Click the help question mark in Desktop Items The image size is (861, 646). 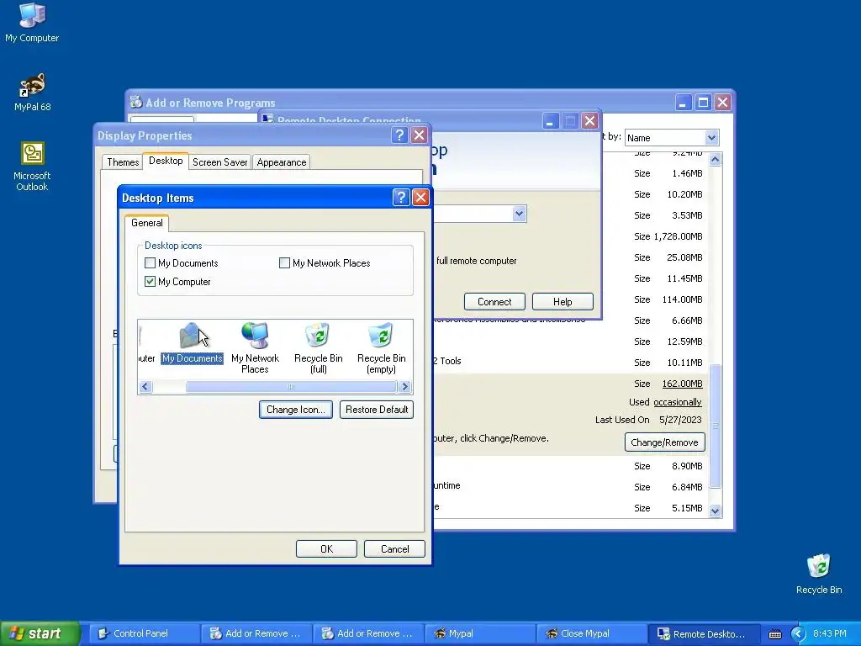401,197
